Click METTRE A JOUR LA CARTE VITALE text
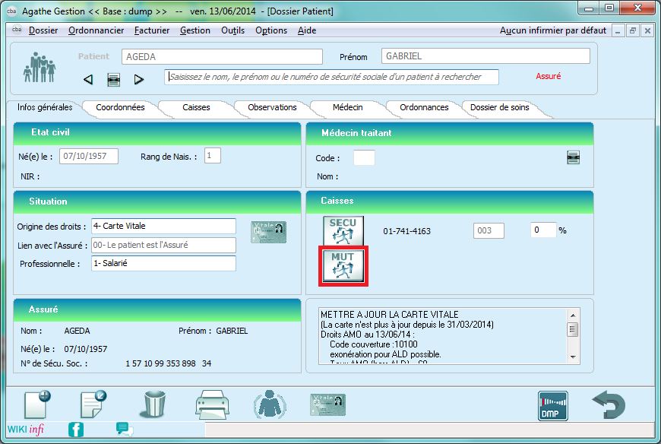This screenshot has width=661, height=444. [390, 315]
